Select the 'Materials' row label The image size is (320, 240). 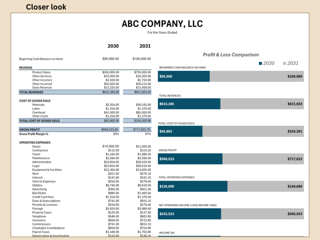tap(38, 105)
